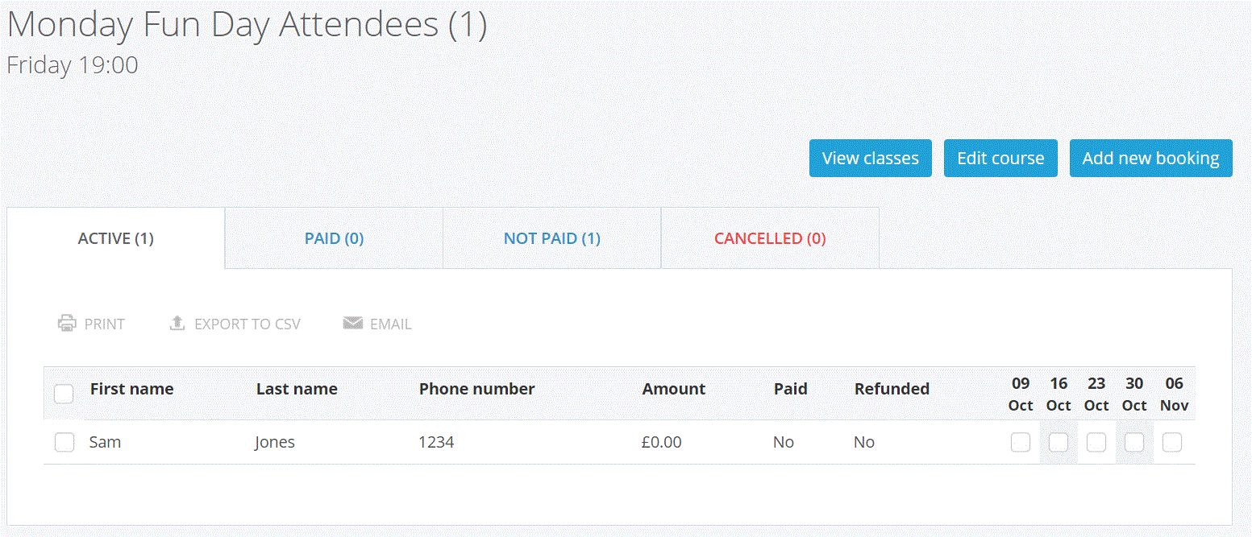Select the Sam Jones row checkbox

(64, 442)
